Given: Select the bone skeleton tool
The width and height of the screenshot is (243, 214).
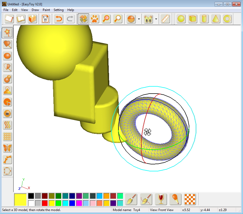Looking at the screenshot, I should [7, 160].
